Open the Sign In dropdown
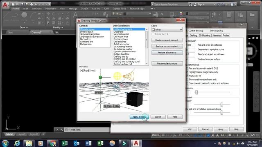262x147 pixels. tap(215, 4)
